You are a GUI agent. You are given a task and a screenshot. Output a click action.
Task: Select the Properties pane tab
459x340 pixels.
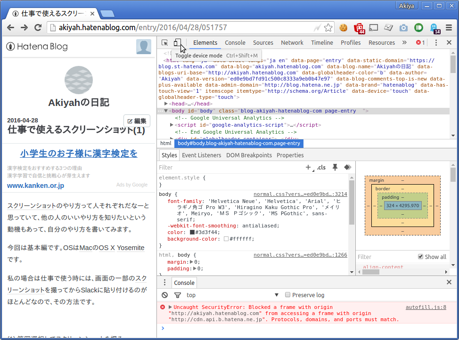click(290, 155)
